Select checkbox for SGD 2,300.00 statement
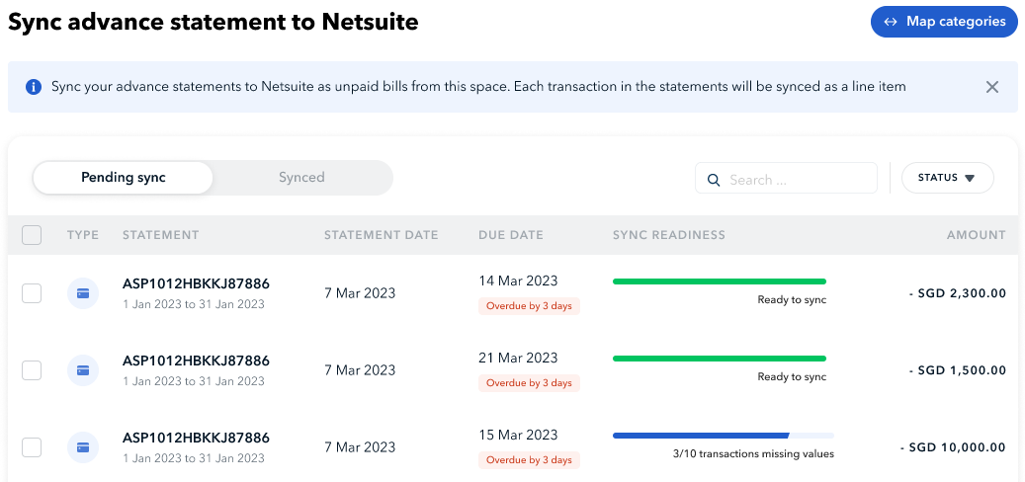This screenshot has width=1025, height=482. 32,293
